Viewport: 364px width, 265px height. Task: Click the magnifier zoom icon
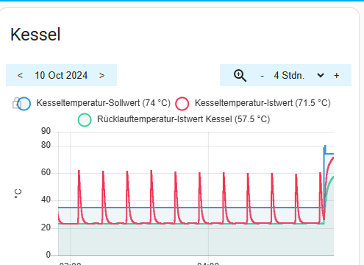pyautogui.click(x=240, y=75)
